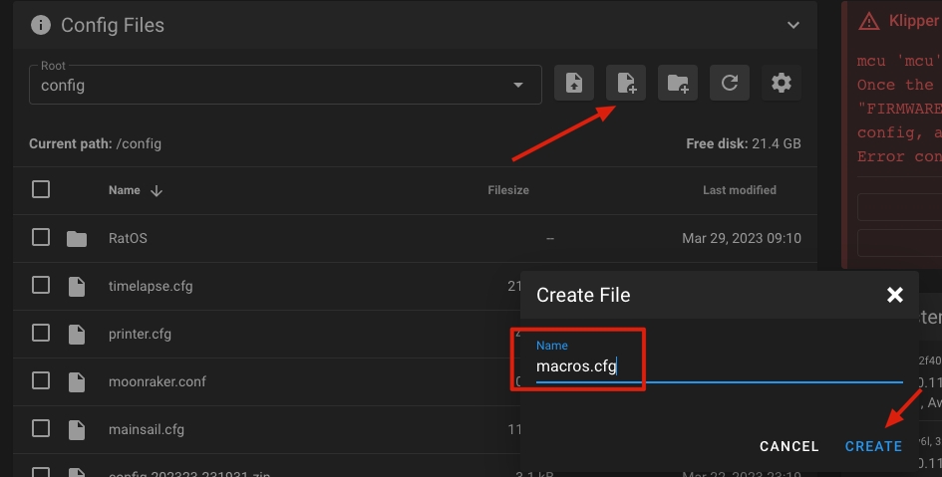Click the upload file icon
The image size is (942, 477).
click(x=574, y=83)
